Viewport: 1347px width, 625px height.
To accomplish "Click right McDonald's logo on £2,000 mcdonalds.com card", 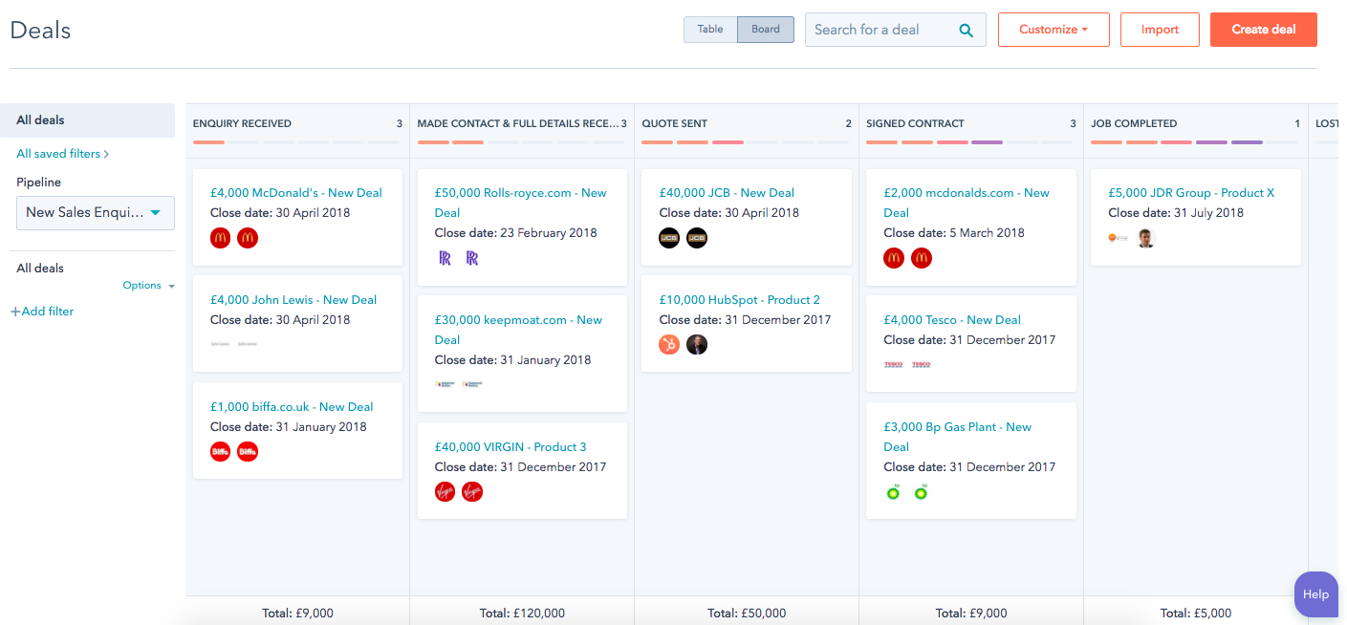I will 922,258.
